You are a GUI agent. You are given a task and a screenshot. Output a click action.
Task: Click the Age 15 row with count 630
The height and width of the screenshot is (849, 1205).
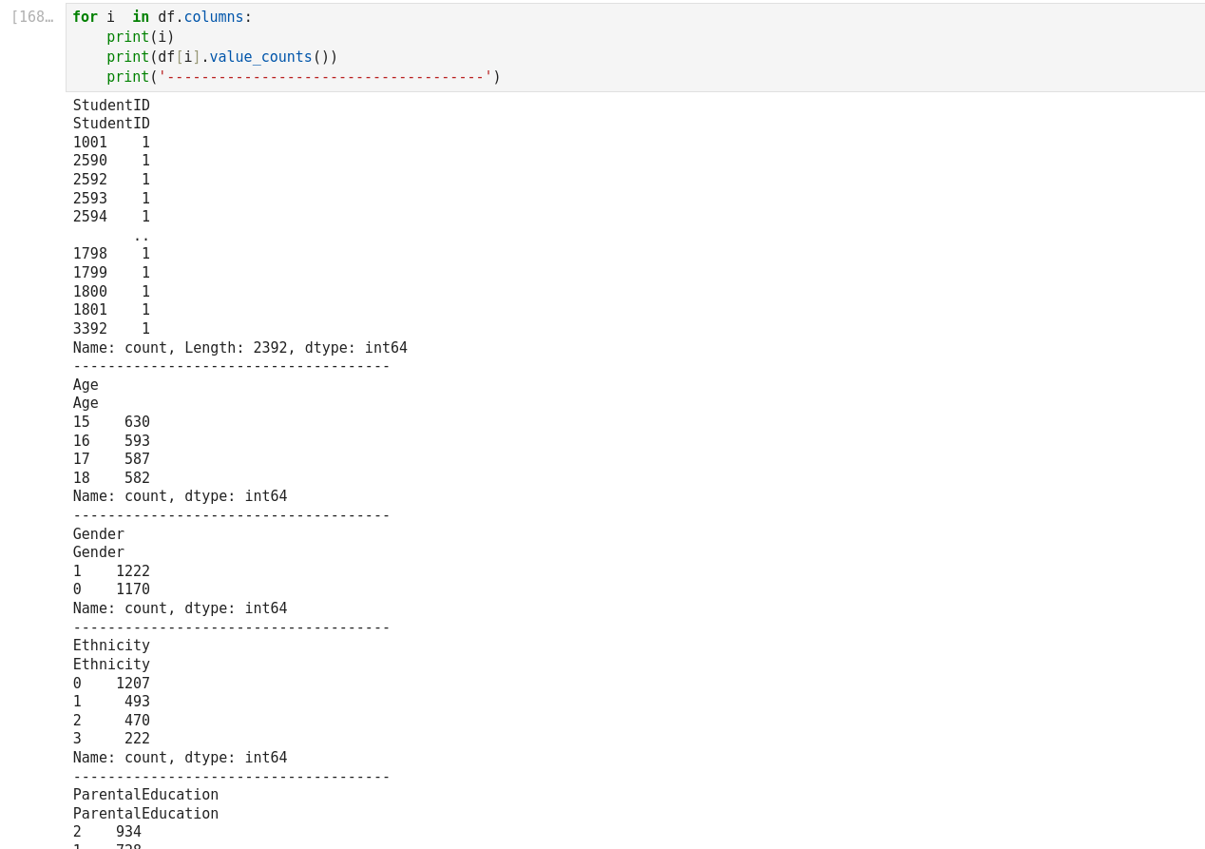tap(111, 422)
